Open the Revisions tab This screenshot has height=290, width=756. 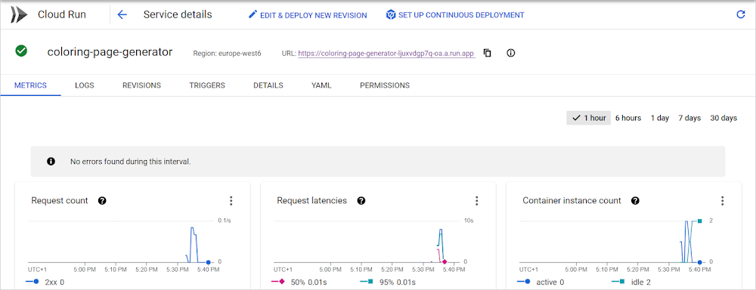click(x=142, y=85)
